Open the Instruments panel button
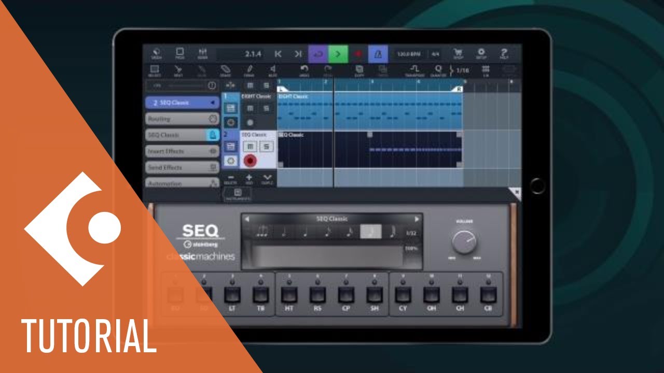Viewport: 664px width, 373px height. [237, 194]
